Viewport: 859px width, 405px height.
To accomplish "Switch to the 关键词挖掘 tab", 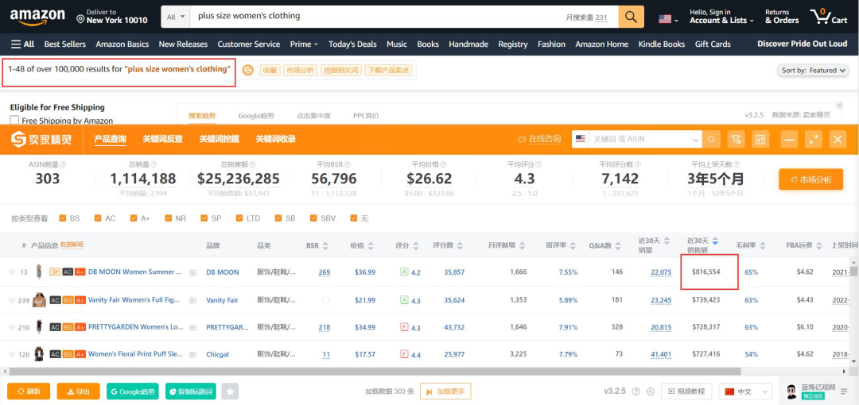I will coord(219,139).
